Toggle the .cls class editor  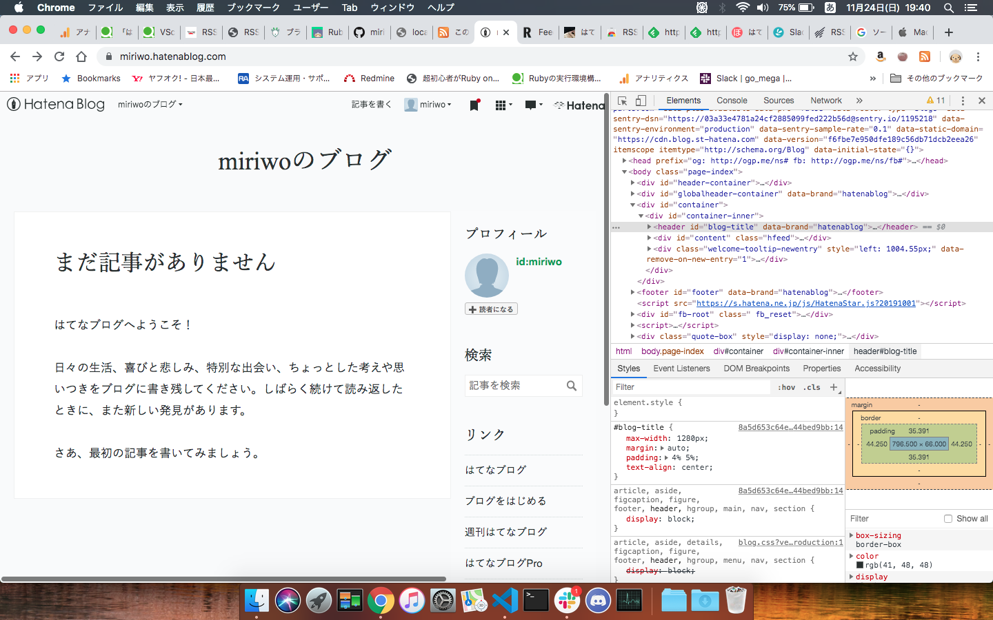pos(811,386)
